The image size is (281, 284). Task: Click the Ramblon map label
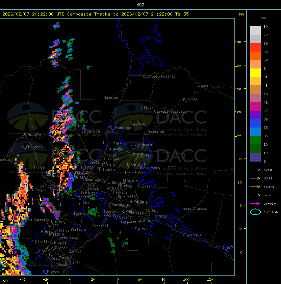[x=111, y=97]
